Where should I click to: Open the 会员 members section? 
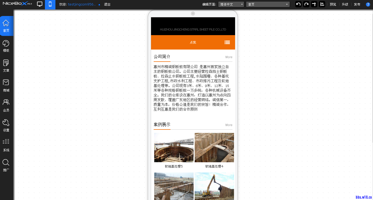pyautogui.click(x=6, y=106)
